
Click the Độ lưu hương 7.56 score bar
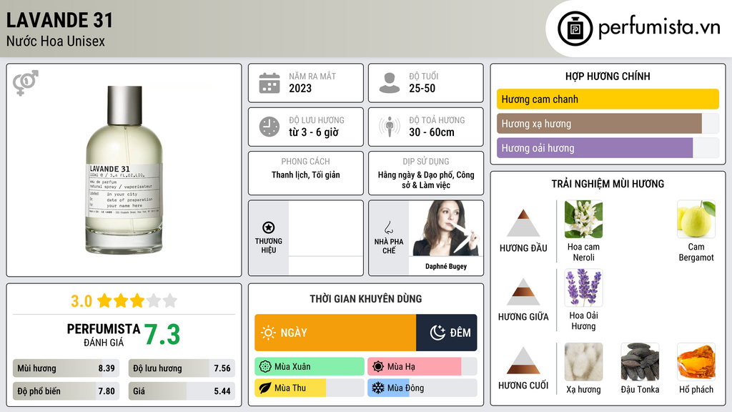[182, 368]
